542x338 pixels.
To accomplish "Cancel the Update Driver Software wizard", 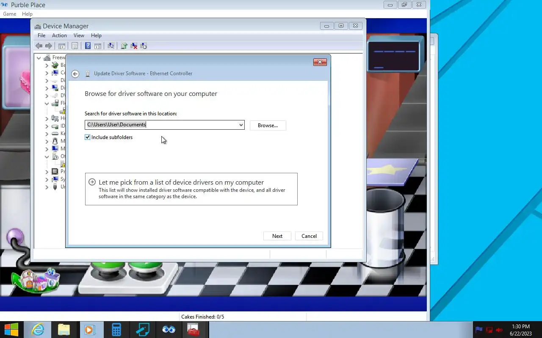I will pos(309,236).
